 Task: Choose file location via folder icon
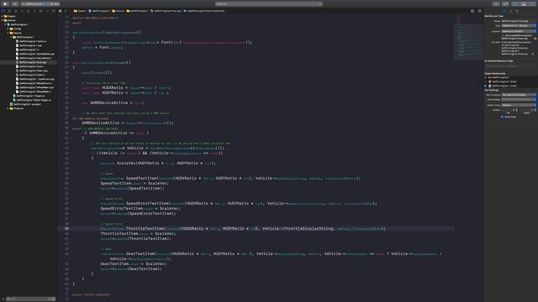[x=535, y=39]
